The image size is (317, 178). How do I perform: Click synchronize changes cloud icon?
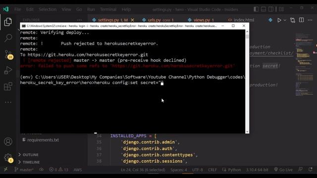pos(42,170)
